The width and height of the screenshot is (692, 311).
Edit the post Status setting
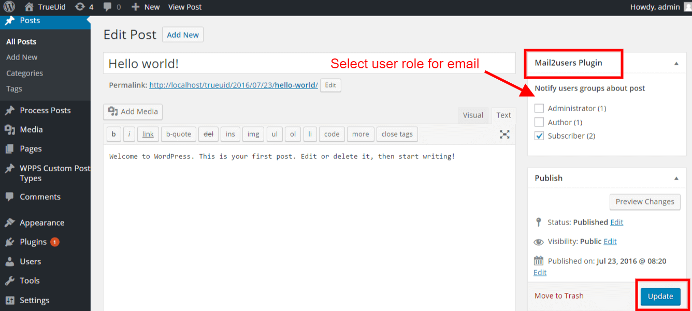(x=616, y=222)
